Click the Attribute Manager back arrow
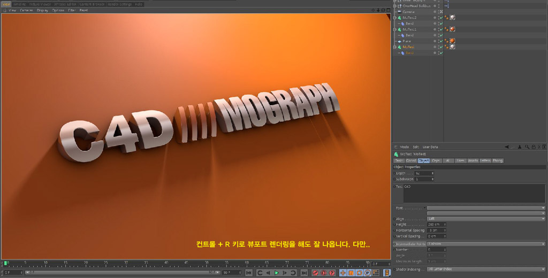548x278 pixels. pos(507,147)
